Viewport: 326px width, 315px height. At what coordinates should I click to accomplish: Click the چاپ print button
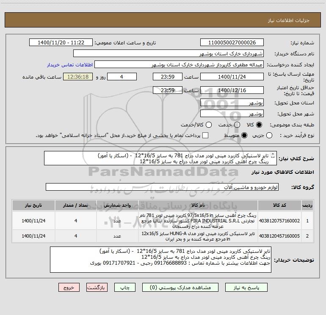coord(125,288)
